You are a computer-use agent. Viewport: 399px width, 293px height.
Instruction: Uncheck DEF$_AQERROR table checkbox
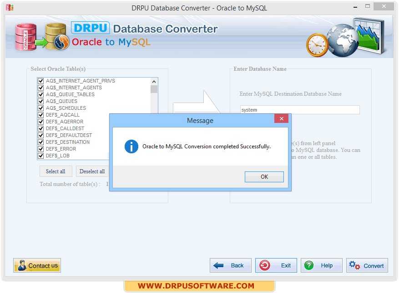(x=40, y=122)
